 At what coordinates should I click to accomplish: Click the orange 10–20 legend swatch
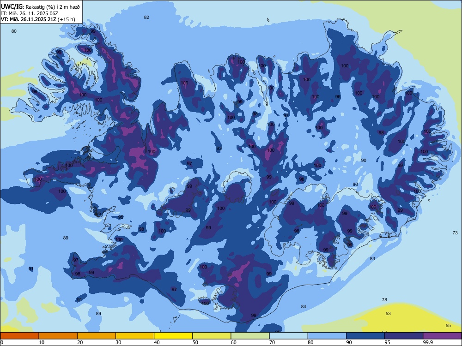[x=58, y=336]
